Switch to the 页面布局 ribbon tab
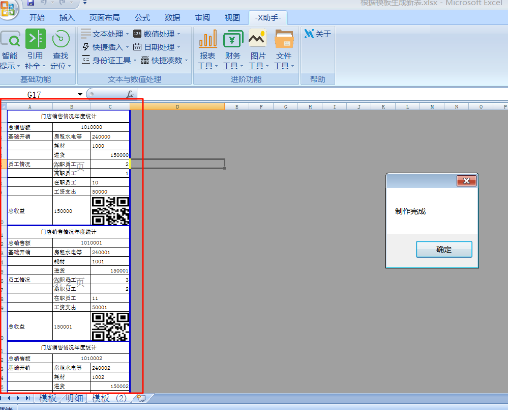 pos(104,18)
